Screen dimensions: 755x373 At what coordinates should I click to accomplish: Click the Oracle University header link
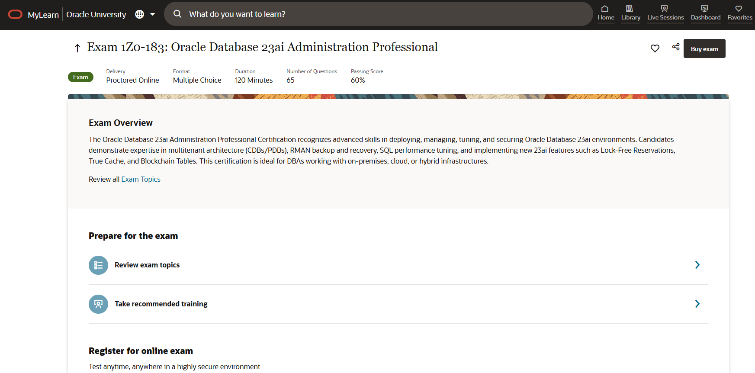pos(96,14)
